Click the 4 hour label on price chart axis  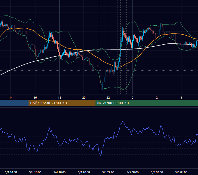click(x=181, y=98)
